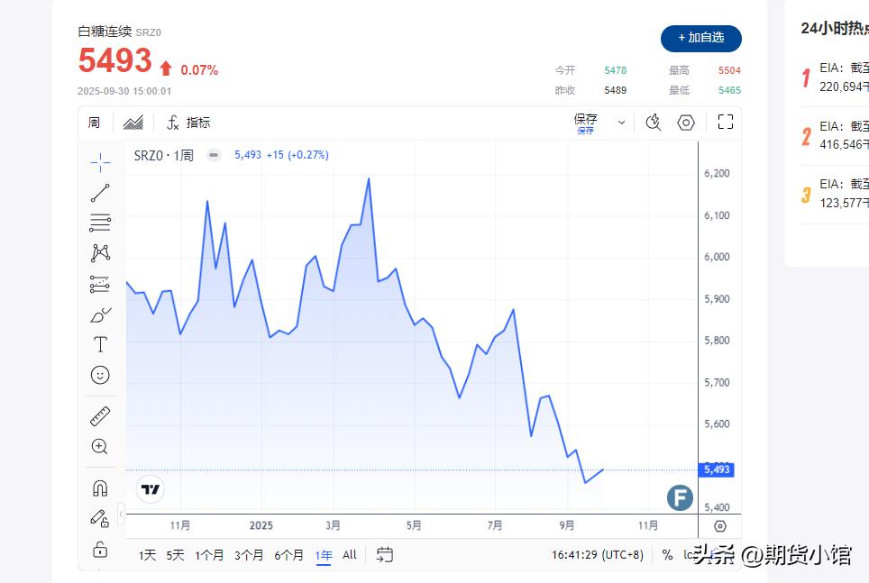The width and height of the screenshot is (869, 583).
Task: Toggle lock all drawings
Action: point(100,549)
